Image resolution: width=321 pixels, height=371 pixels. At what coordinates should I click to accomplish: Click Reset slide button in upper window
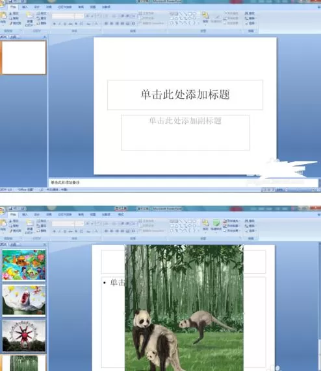tap(42, 18)
